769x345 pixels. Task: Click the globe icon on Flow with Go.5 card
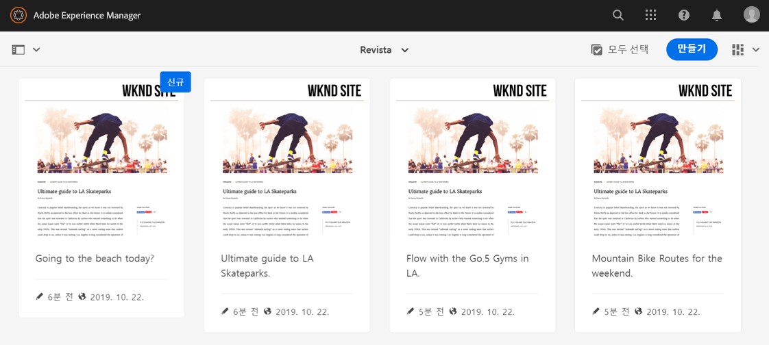pos(452,311)
